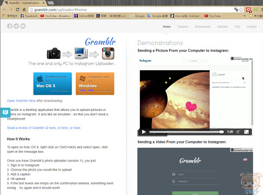Open the Facebook social icon in header
Image resolution: width=263 pixels, height=195 pixels.
(10, 26)
